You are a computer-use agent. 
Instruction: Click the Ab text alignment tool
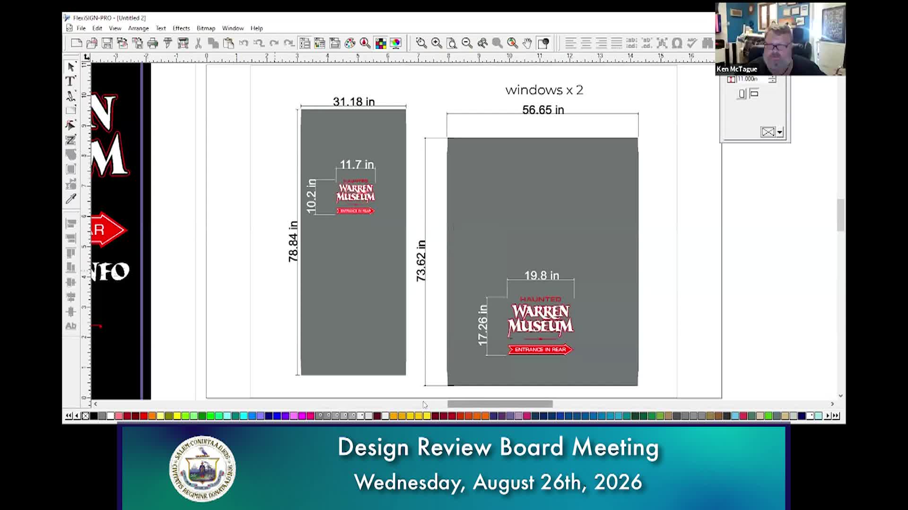click(71, 326)
